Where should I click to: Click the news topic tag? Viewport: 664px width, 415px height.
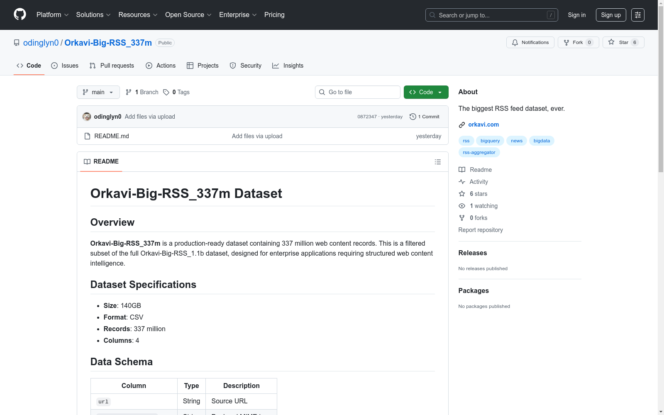pyautogui.click(x=517, y=141)
